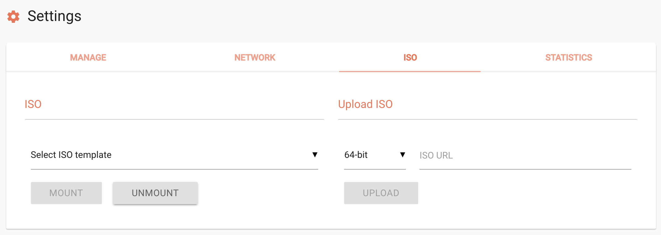The width and height of the screenshot is (661, 235).
Task: Click the left ISO section heading
Action: click(33, 104)
